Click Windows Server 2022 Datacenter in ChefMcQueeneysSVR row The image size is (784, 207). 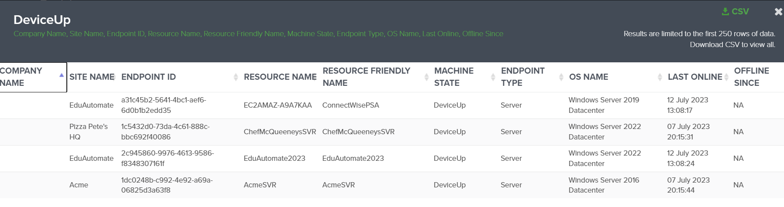click(x=604, y=132)
